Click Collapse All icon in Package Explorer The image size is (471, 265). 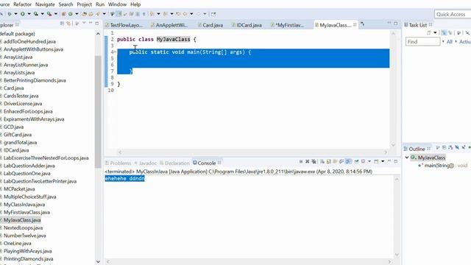click(62, 24)
